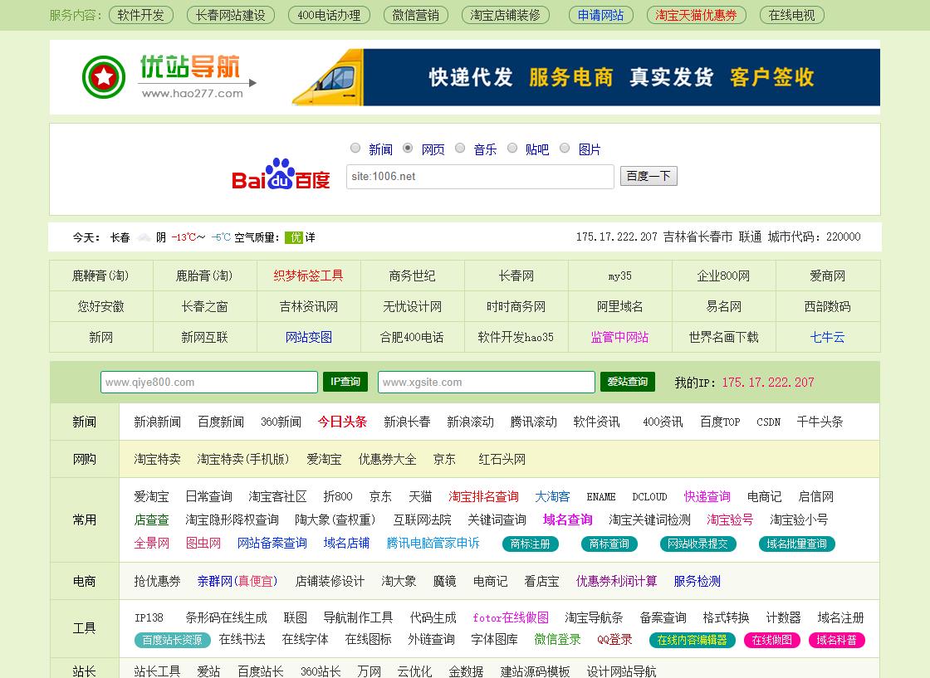This screenshot has width=930, height=678.
Task: Select the 贴吧 radio option
Action: [x=512, y=149]
